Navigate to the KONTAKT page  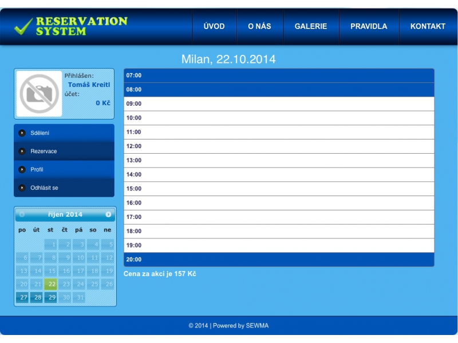pos(428,26)
